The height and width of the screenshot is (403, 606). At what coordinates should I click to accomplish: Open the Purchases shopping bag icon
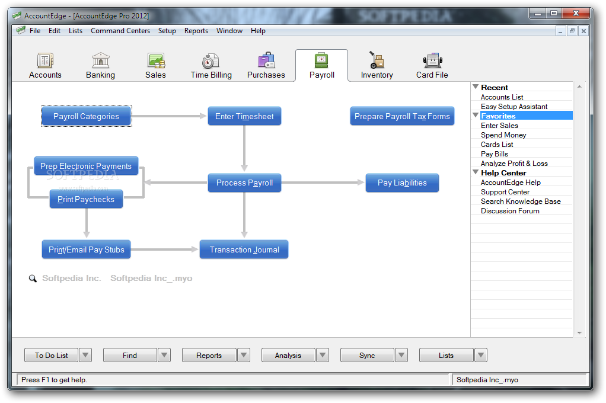click(x=266, y=60)
